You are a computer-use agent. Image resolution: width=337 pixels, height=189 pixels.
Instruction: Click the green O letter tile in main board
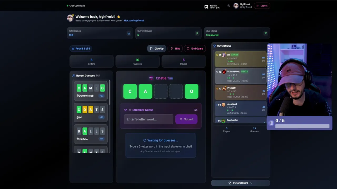click(191, 91)
